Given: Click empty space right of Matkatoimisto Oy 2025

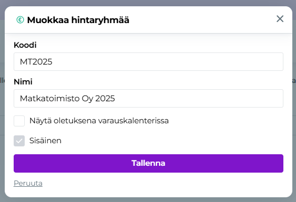Looking at the screenshot, I should click(x=199, y=98).
